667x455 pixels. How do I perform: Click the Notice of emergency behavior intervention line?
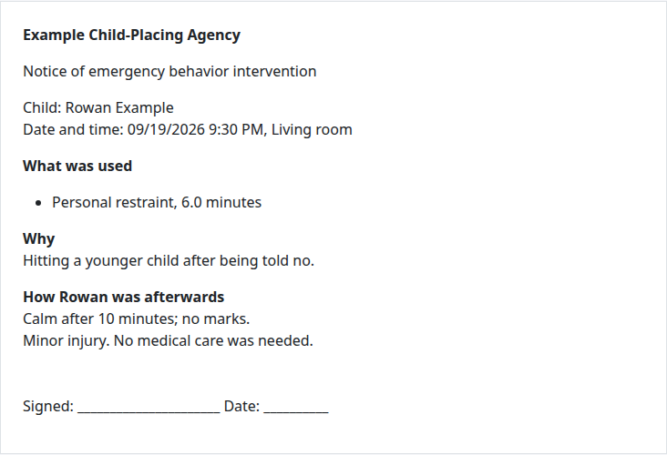(x=169, y=71)
